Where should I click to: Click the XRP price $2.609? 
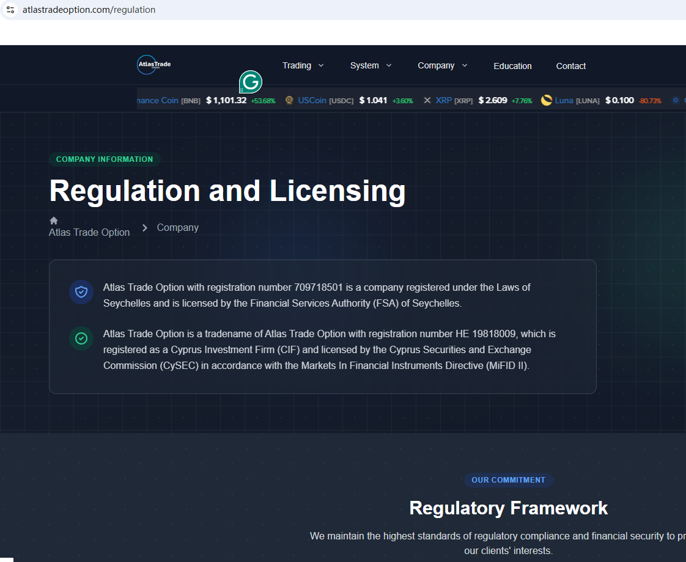(492, 100)
